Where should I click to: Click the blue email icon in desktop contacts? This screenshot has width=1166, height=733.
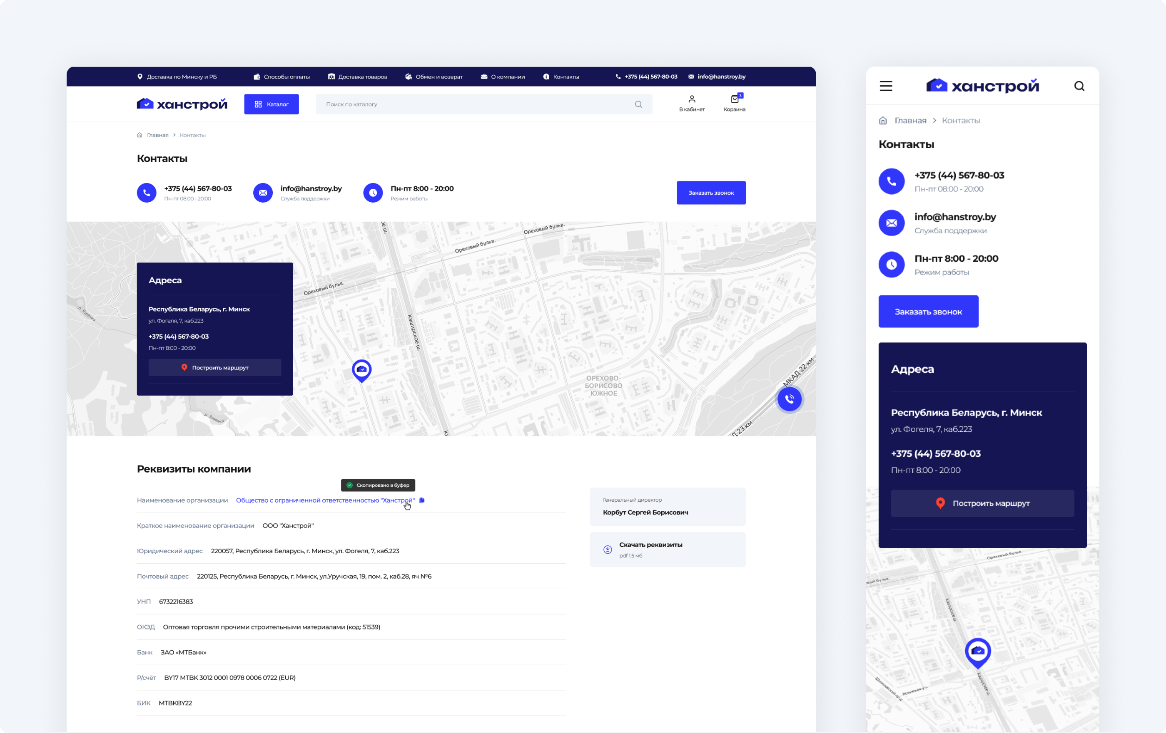pos(262,193)
